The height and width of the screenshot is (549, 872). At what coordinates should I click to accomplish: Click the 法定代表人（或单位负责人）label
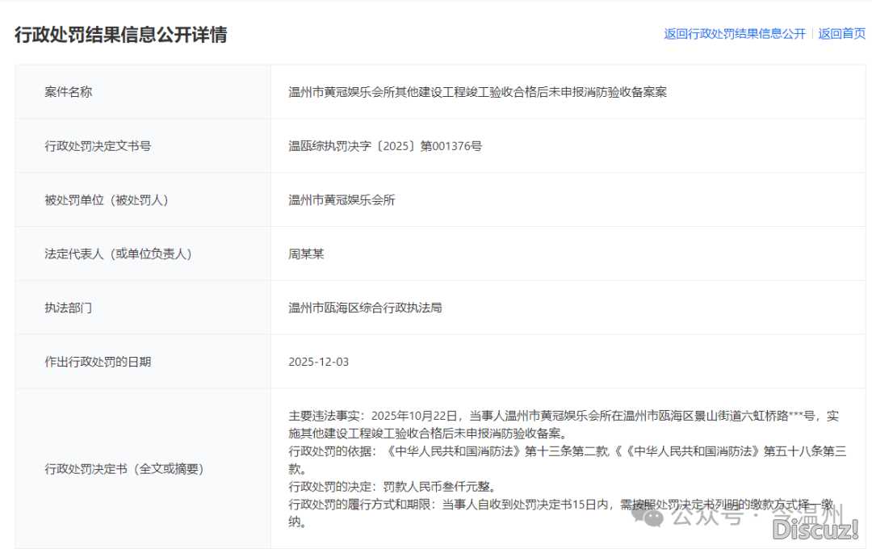[118, 254]
